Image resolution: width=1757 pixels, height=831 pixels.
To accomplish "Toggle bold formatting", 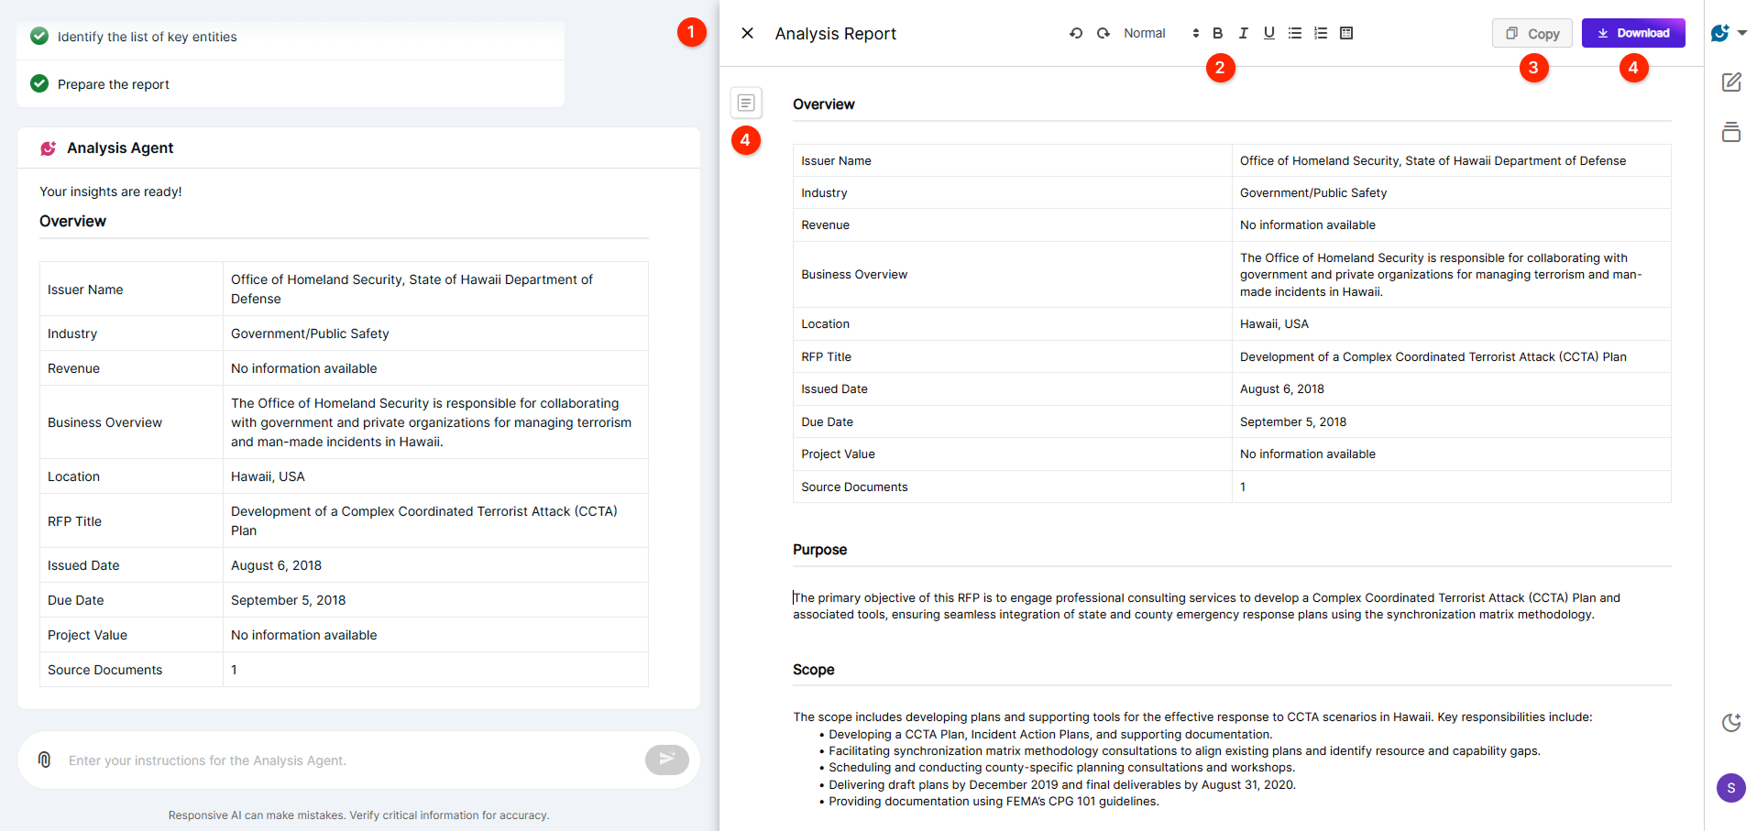I will click(1217, 33).
